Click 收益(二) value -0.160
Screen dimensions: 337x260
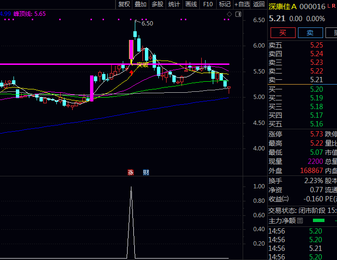(313, 199)
